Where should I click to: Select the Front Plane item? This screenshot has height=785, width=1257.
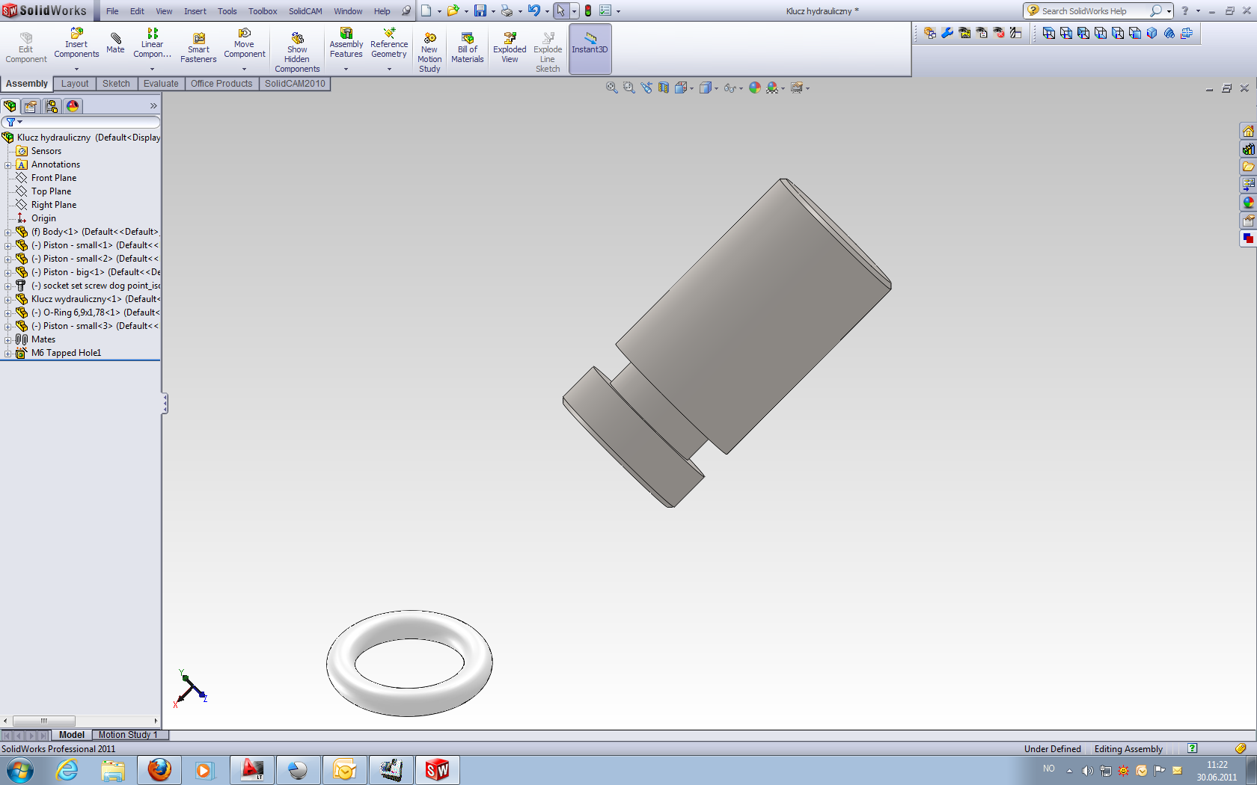54,178
